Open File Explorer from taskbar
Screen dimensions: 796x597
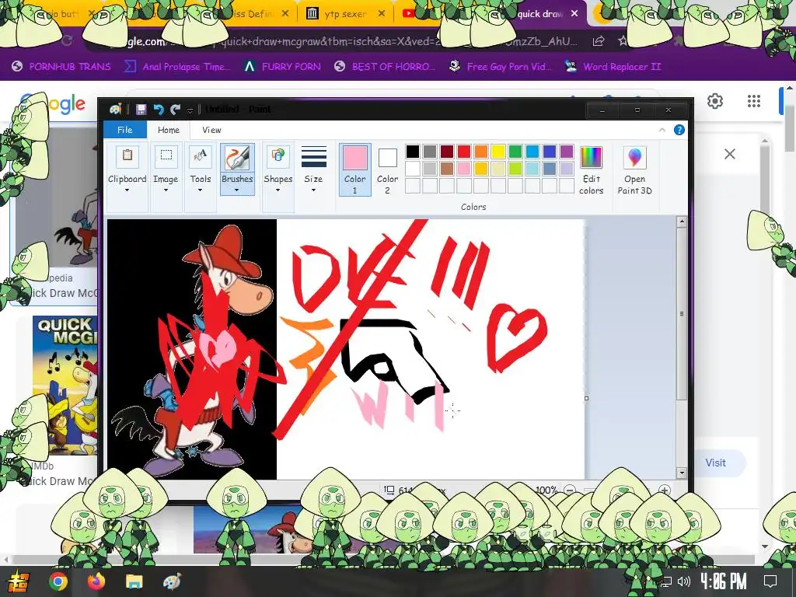point(134,581)
